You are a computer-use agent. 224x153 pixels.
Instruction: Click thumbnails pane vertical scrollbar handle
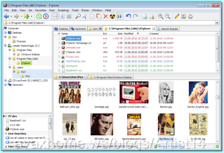pos(218,97)
